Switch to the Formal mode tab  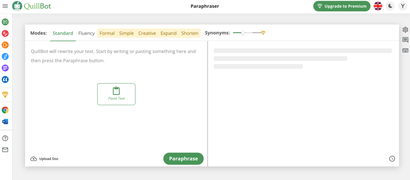tap(107, 33)
